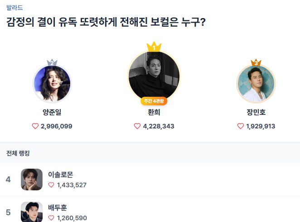Screen dimensions: 300x222
Task: Open 양준일's profile photo
Action: (52, 84)
